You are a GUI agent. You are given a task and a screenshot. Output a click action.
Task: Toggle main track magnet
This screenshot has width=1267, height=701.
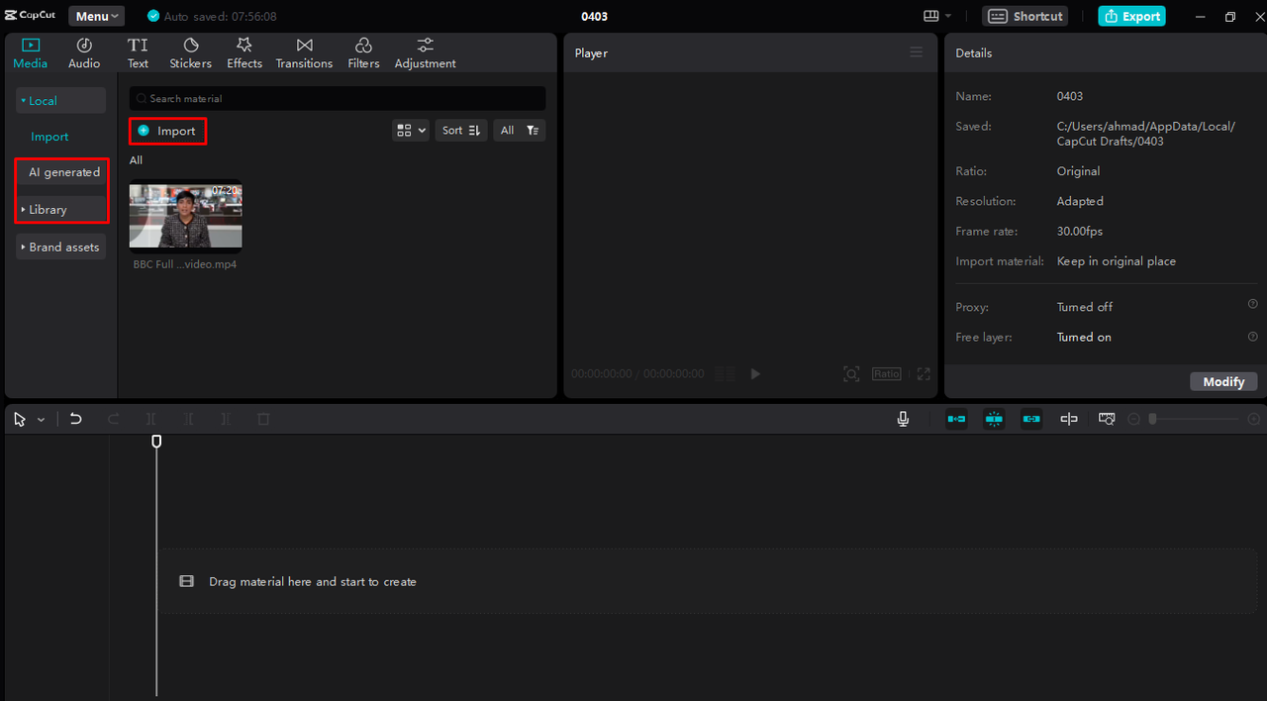tap(956, 419)
